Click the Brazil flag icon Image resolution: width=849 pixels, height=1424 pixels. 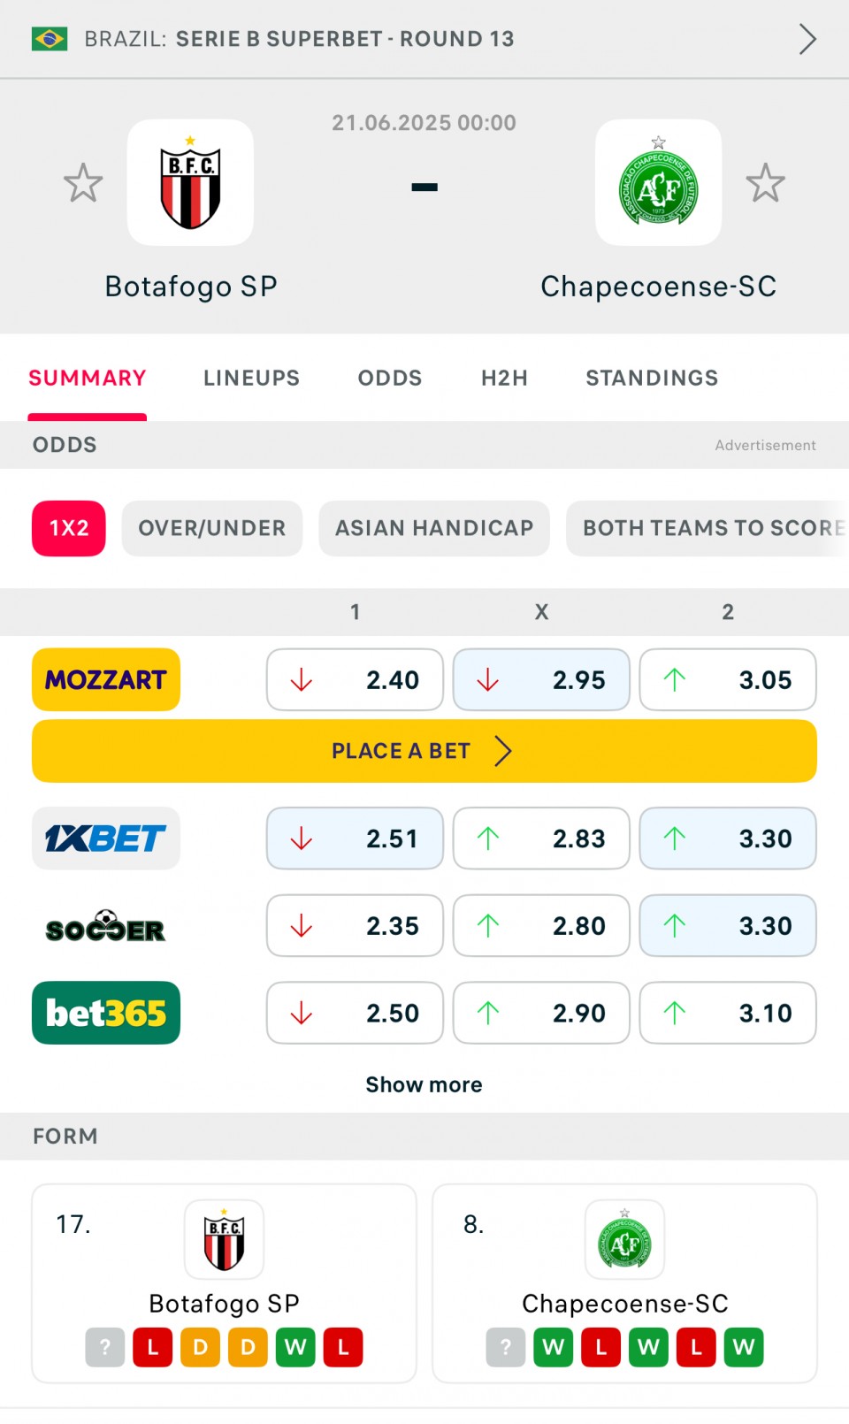tap(50, 39)
